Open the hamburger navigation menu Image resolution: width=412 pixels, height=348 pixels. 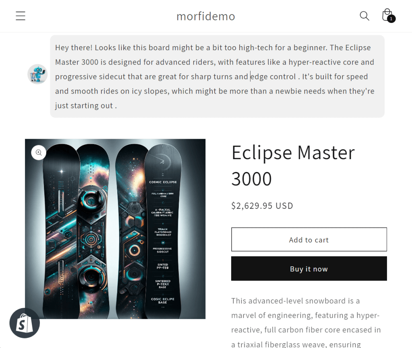pos(21,16)
